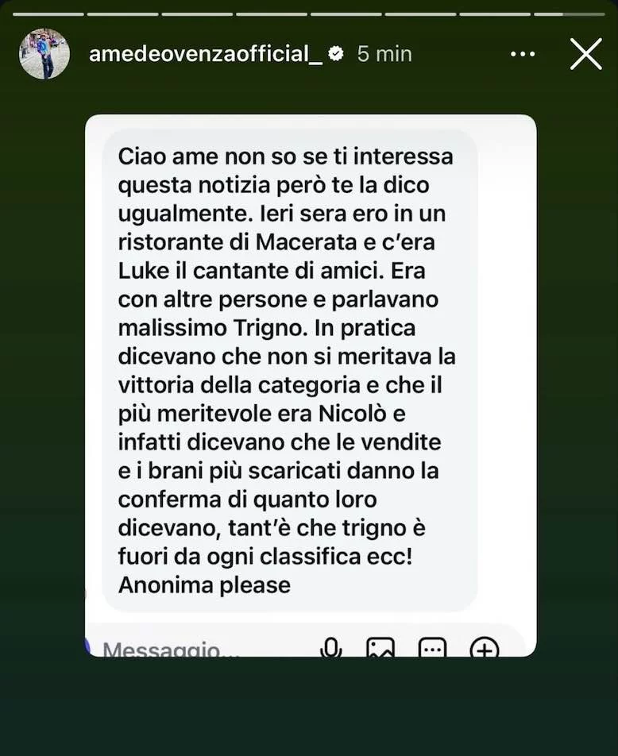Tap the dark green background below the card
Image resolution: width=618 pixels, height=756 pixels.
tap(309, 706)
